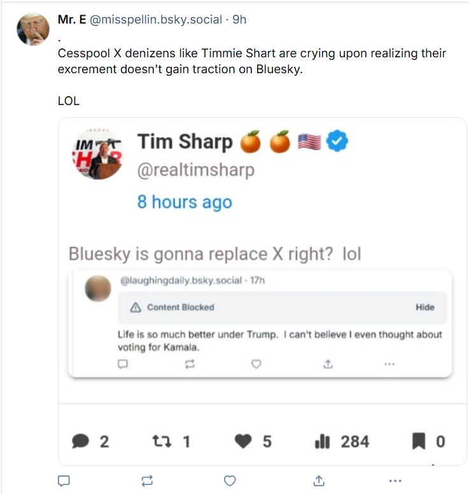
Task: Click the reply count icon in the embedded tweet
Action: pos(80,441)
